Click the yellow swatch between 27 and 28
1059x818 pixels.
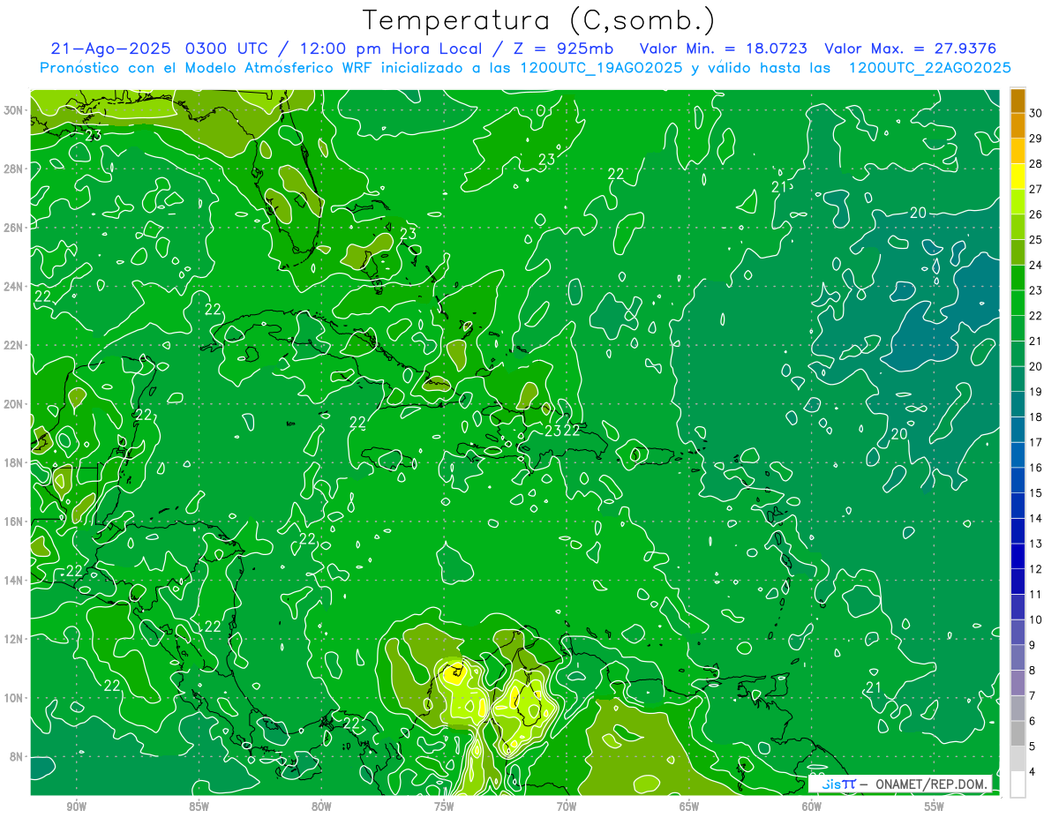1018,176
